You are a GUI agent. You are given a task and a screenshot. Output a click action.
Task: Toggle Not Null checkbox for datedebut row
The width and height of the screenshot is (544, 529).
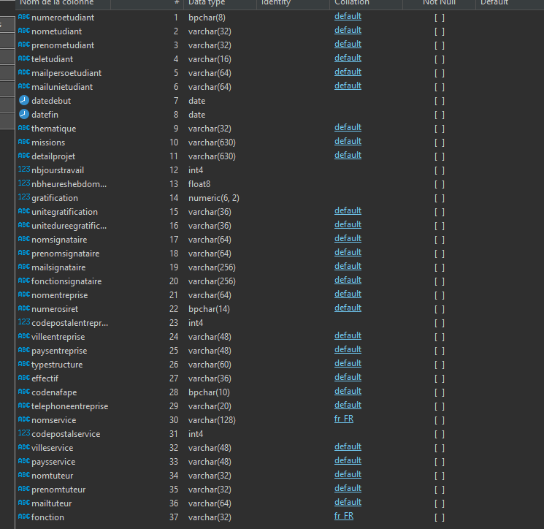click(x=439, y=101)
